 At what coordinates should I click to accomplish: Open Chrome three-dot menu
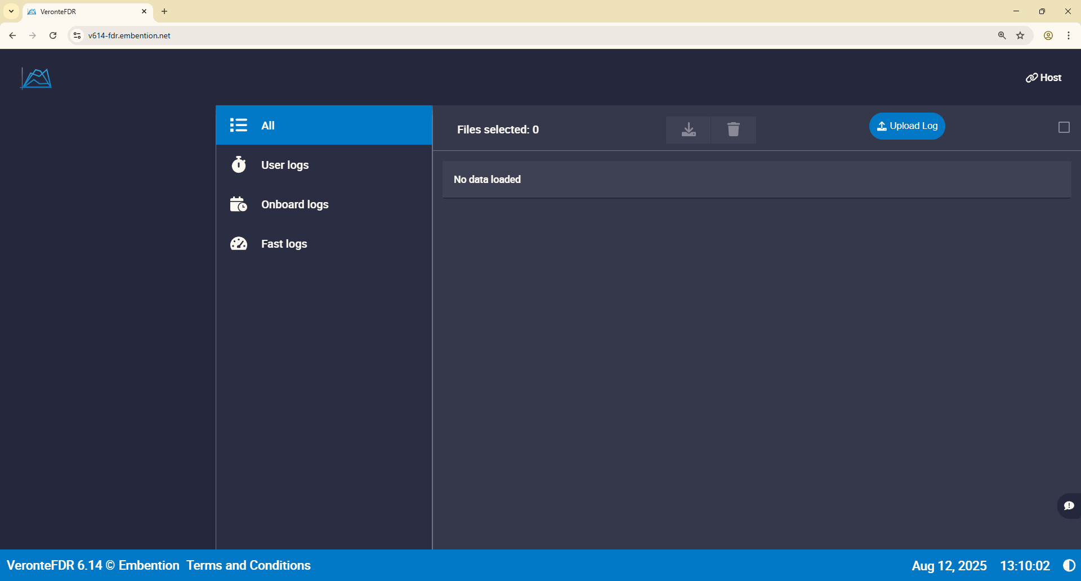tap(1068, 35)
